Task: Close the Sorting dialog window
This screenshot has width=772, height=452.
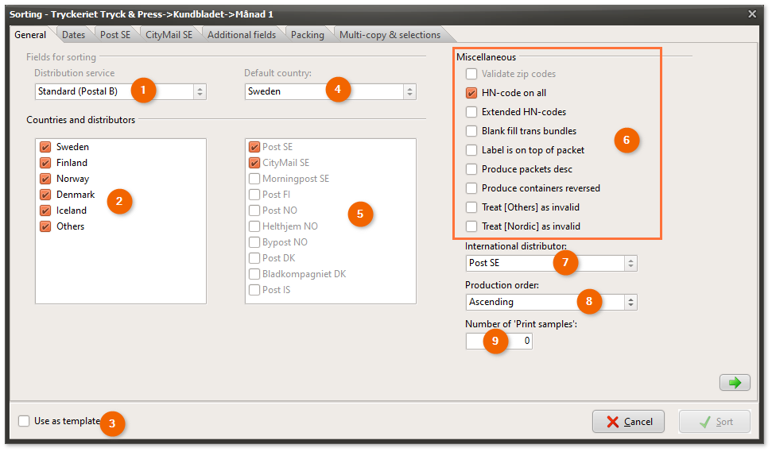Action: (x=752, y=14)
